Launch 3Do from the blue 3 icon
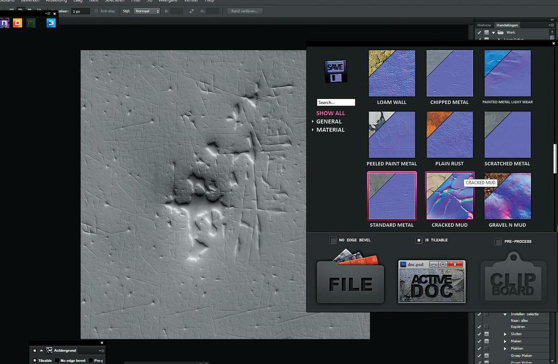 [x=51, y=23]
